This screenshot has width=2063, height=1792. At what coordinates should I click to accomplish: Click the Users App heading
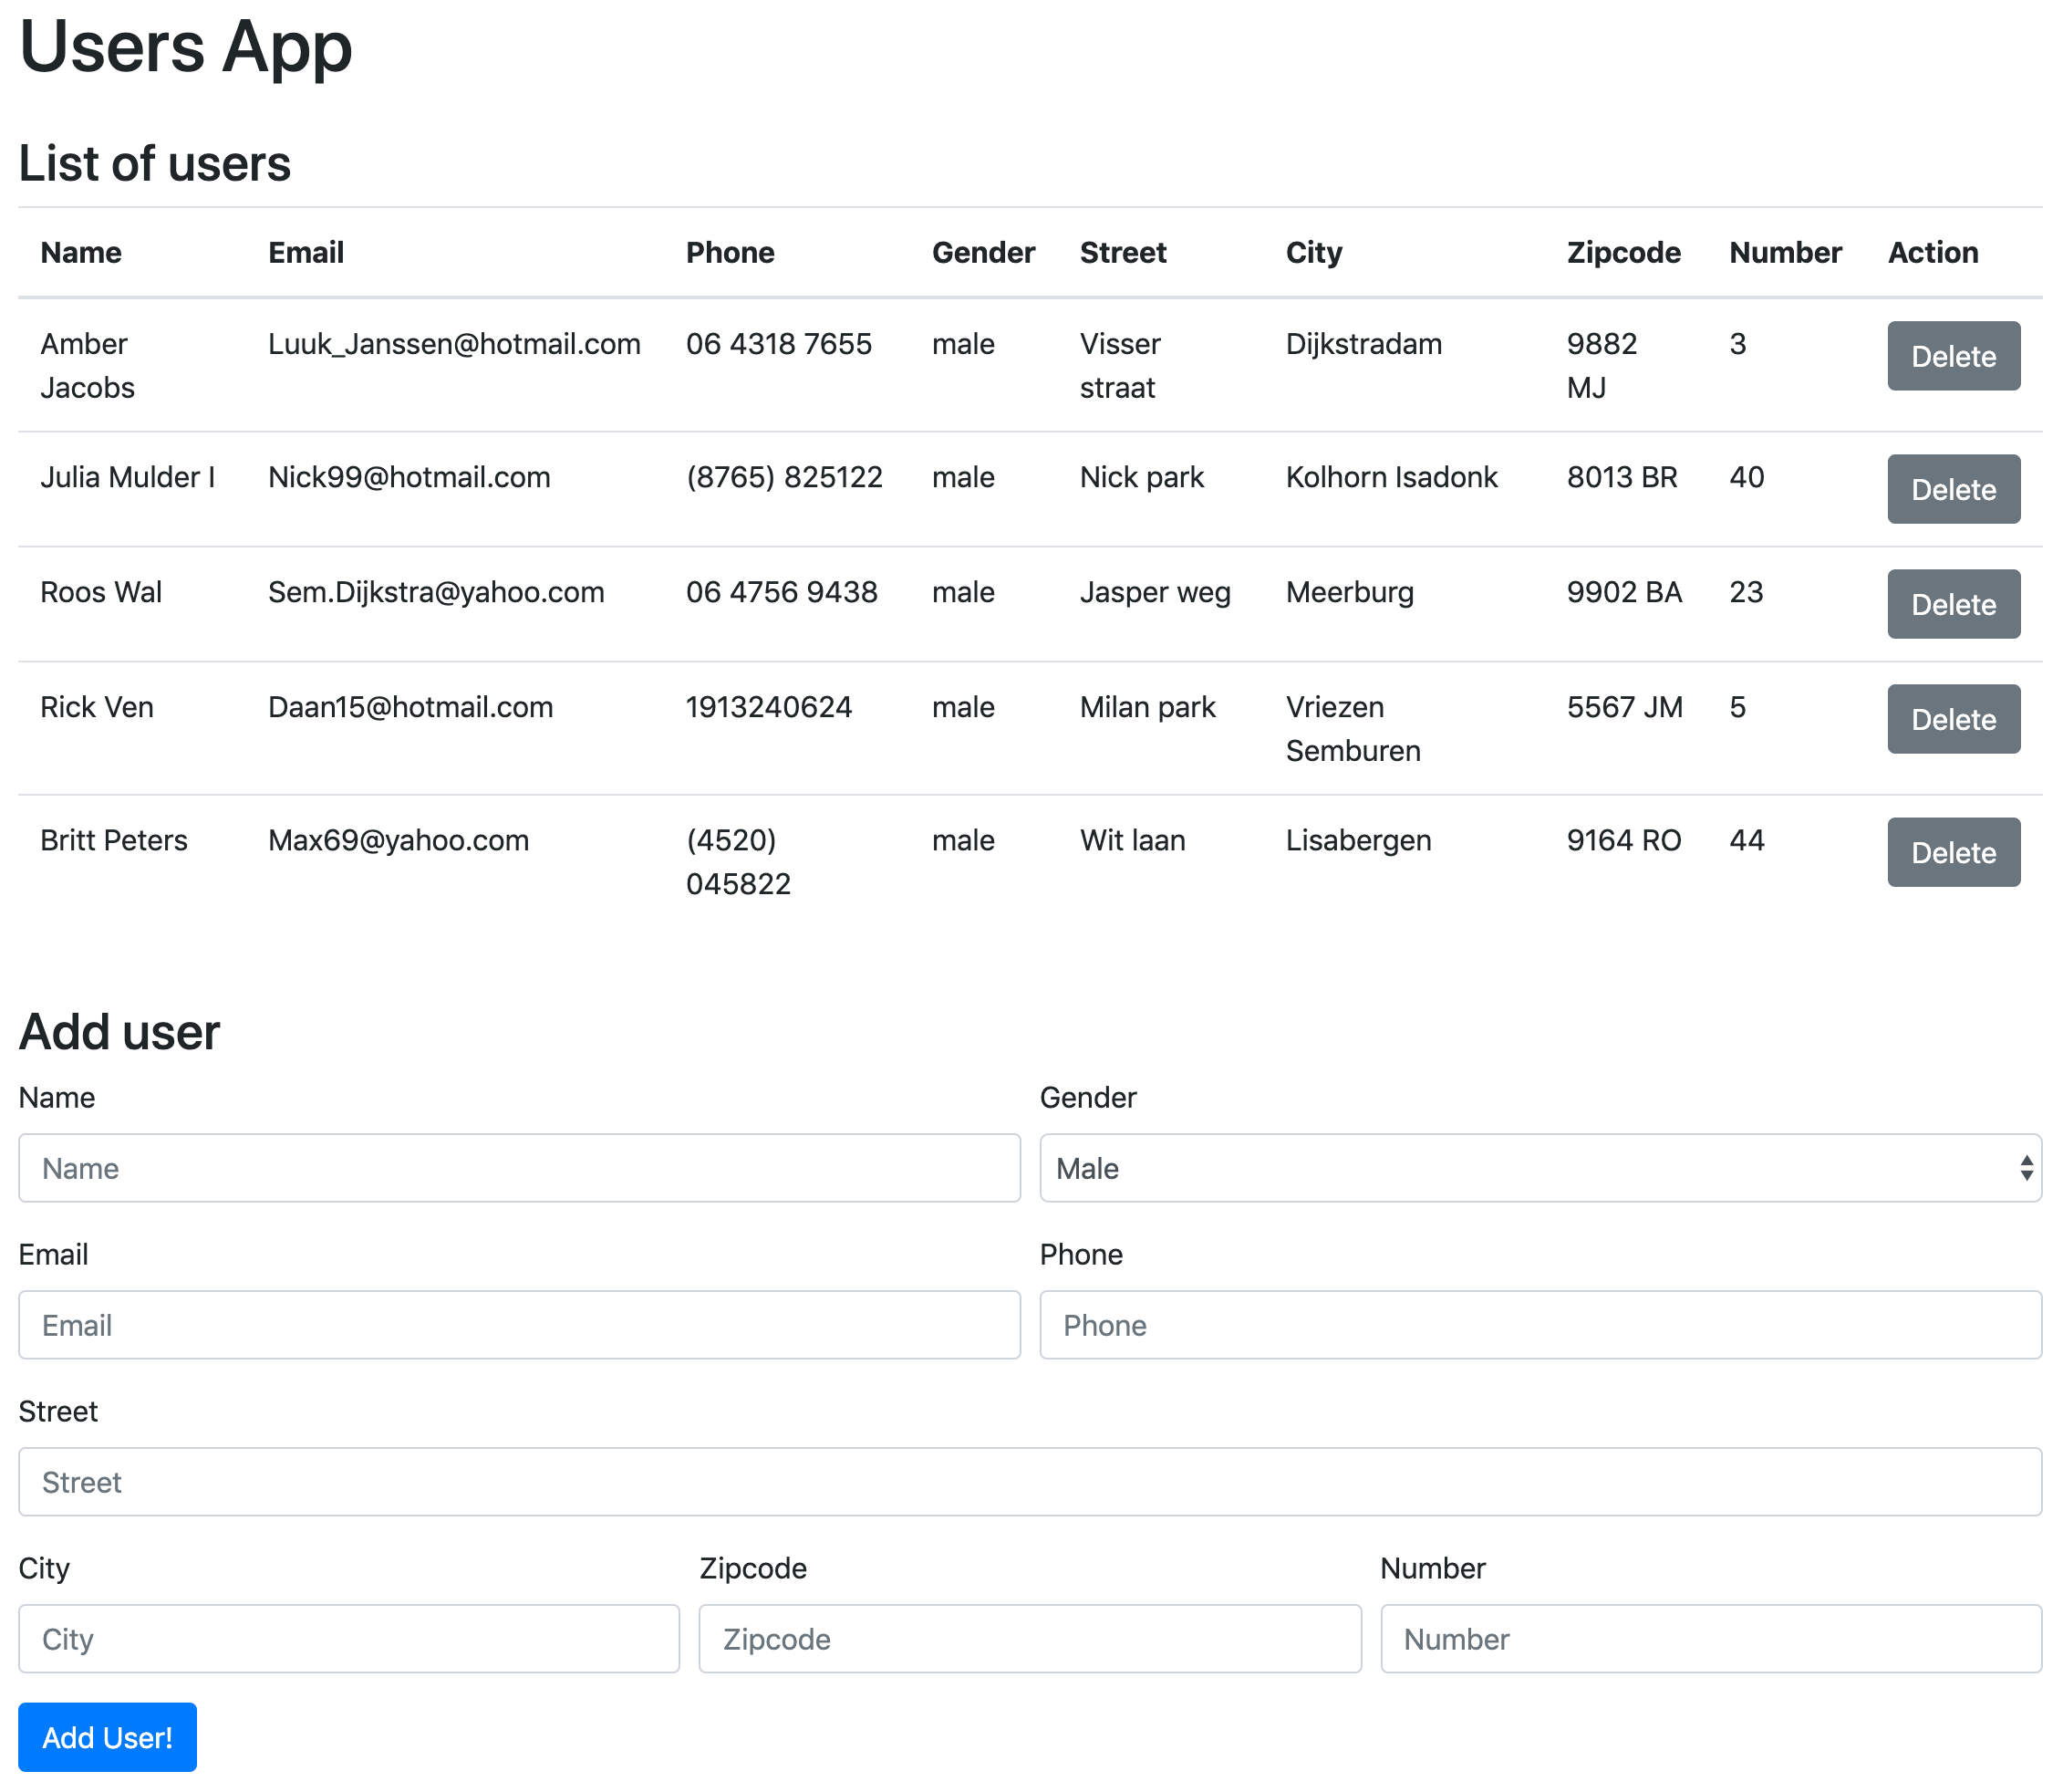[x=186, y=48]
